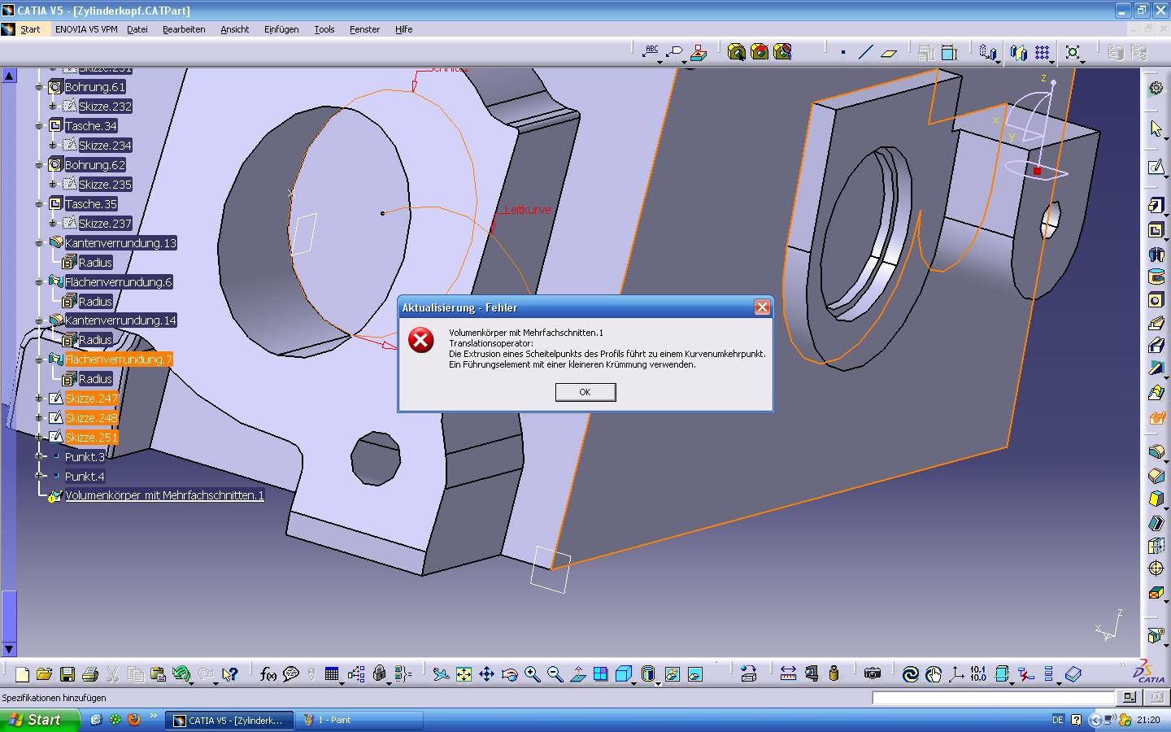The image size is (1171, 732).
Task: Save the part with the floppy icon
Action: 67,674
